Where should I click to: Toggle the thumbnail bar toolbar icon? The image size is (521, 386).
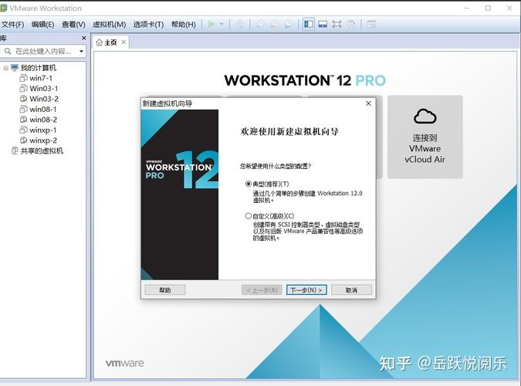[323, 24]
